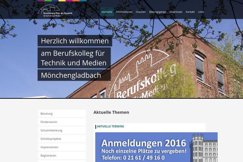Open the Impressionen sidebar link
This screenshot has height=162, width=243.
point(62,147)
